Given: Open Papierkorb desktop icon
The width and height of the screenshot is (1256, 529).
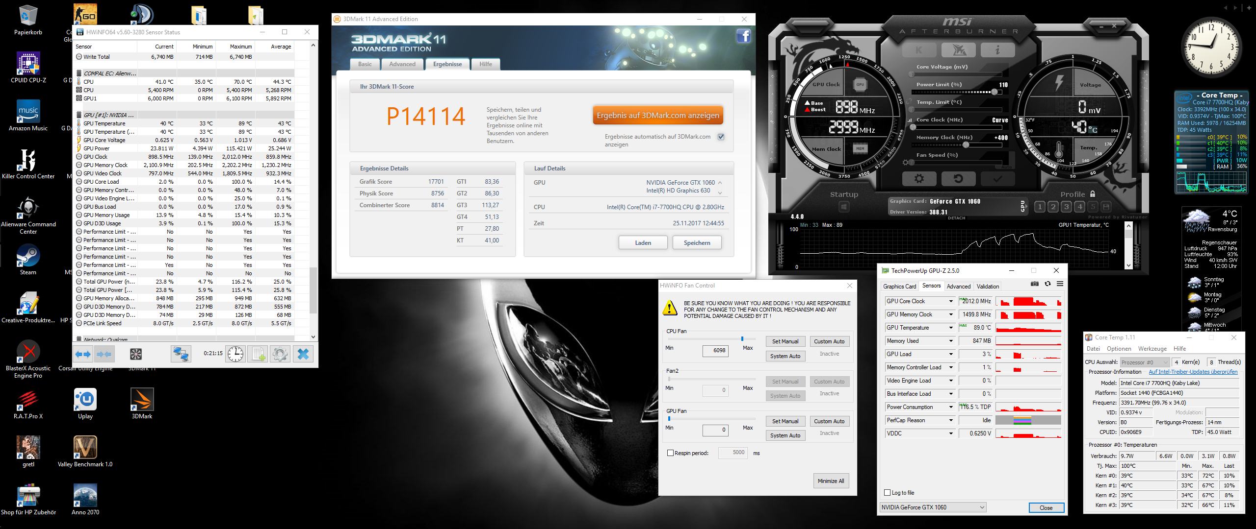Looking at the screenshot, I should pyautogui.click(x=28, y=20).
